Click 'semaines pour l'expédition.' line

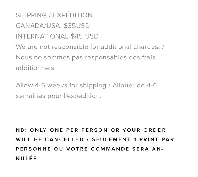click(x=59, y=96)
